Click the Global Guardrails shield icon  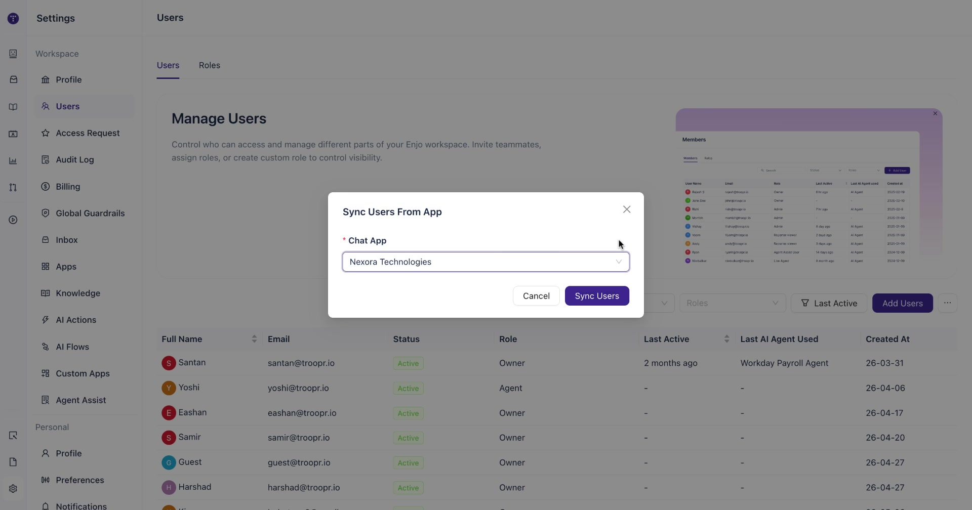[x=46, y=213]
